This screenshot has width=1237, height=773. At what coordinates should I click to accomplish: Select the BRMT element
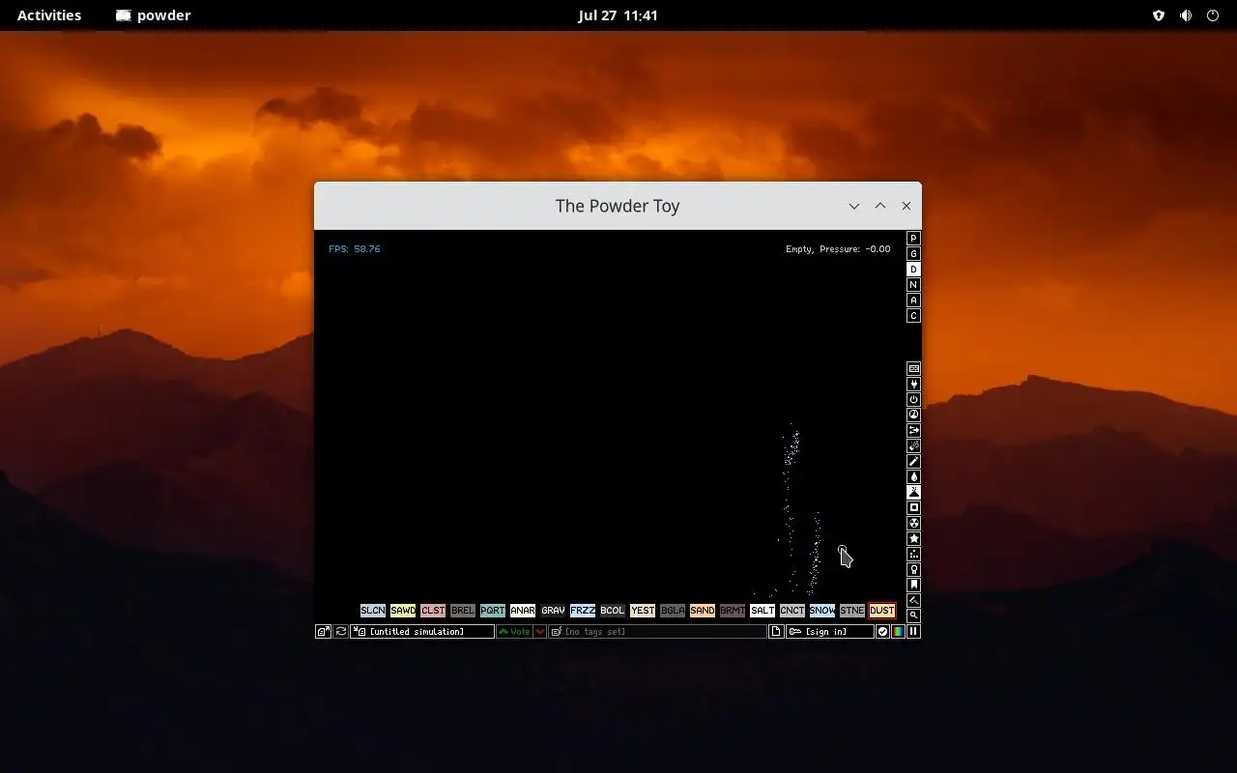(733, 611)
